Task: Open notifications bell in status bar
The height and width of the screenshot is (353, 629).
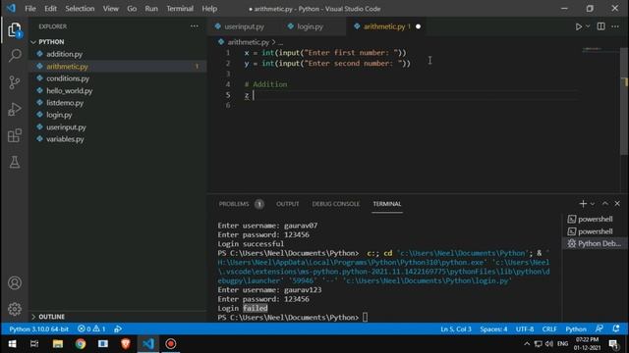Action: click(616, 329)
